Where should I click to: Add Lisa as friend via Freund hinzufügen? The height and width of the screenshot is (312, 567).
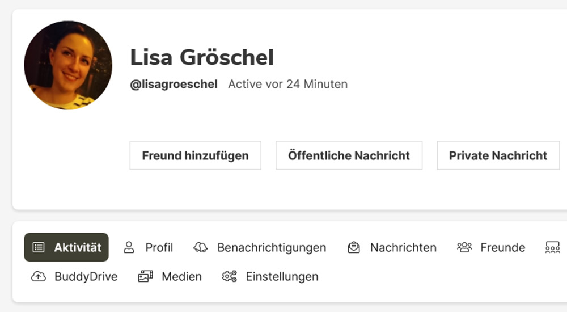click(x=195, y=155)
